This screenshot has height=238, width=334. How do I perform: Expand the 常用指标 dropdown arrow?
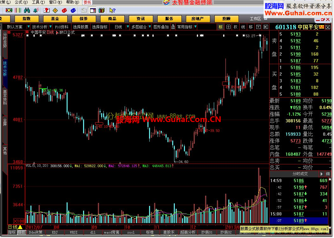(195, 27)
